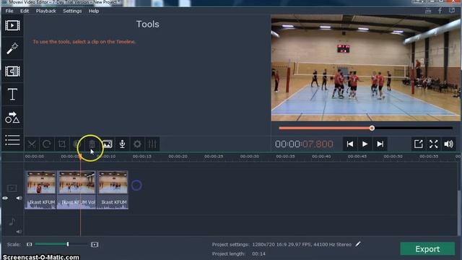The height and width of the screenshot is (260, 462).
Task: Open the Transitions tab icon
Action: [x=12, y=71]
